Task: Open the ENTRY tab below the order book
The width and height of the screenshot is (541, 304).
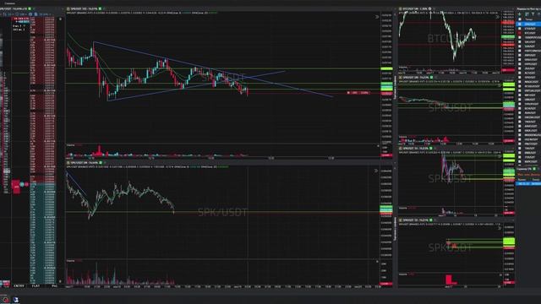Action: click(19, 285)
